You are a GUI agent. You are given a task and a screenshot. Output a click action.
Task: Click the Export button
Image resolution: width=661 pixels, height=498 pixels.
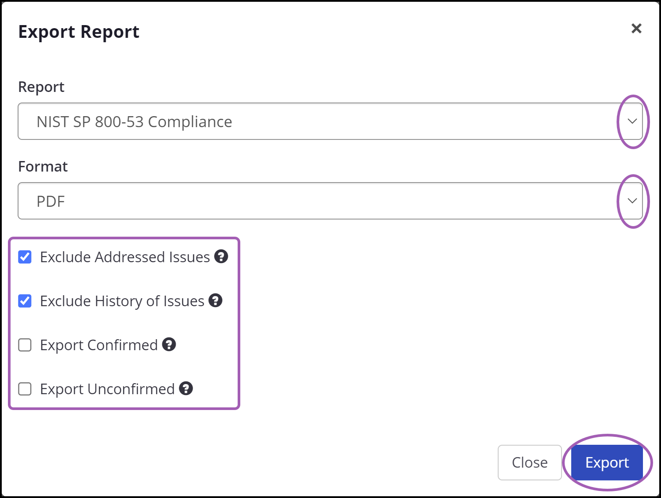607,462
